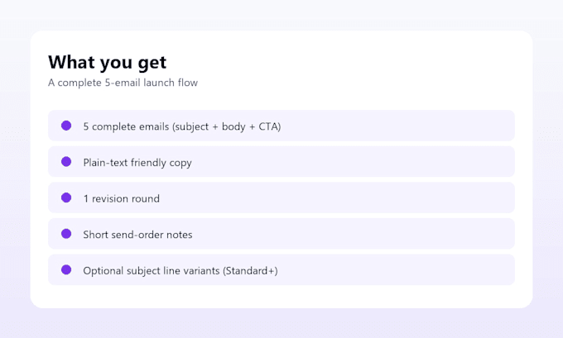Viewport: 563px width, 338px height.
Task: Click purple bullet beside 5 complete emails
Action: (66, 126)
